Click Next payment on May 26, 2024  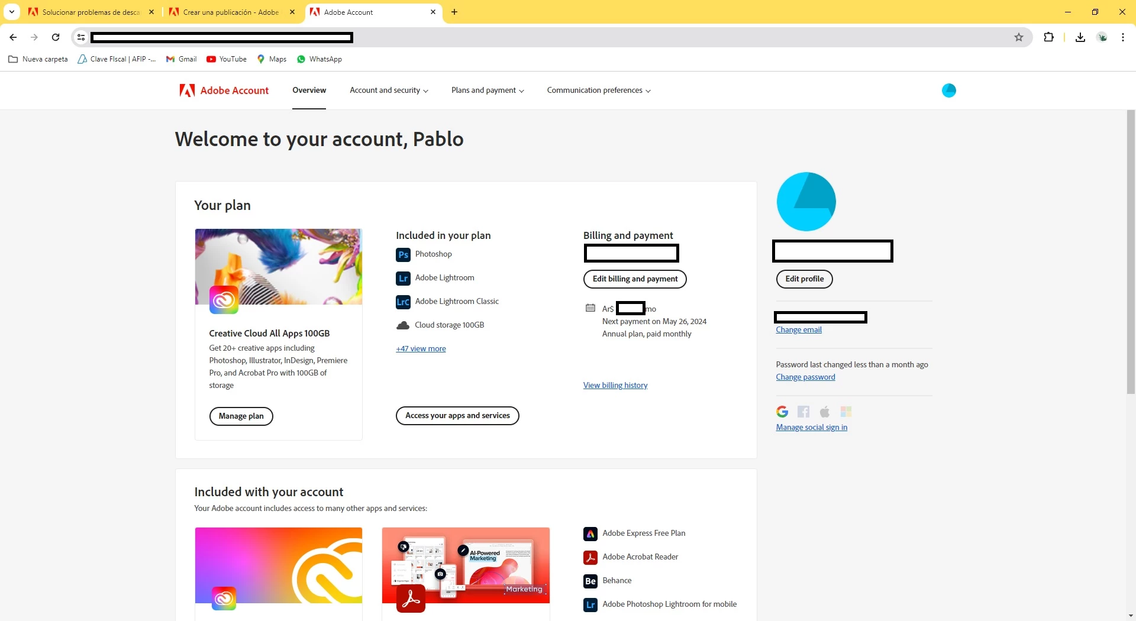tap(654, 322)
